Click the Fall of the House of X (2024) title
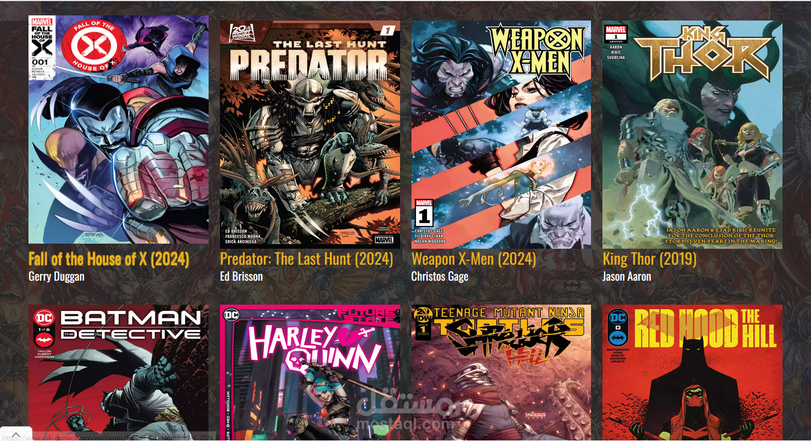 click(x=109, y=259)
